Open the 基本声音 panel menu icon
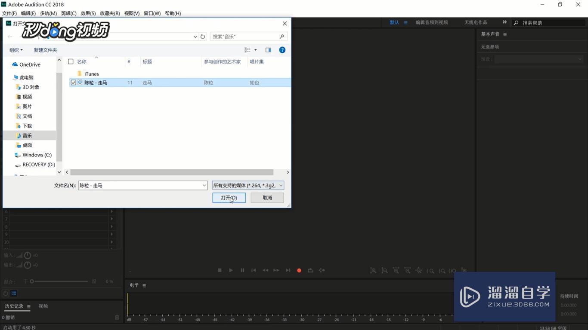The width and height of the screenshot is (588, 330). pyautogui.click(x=505, y=34)
